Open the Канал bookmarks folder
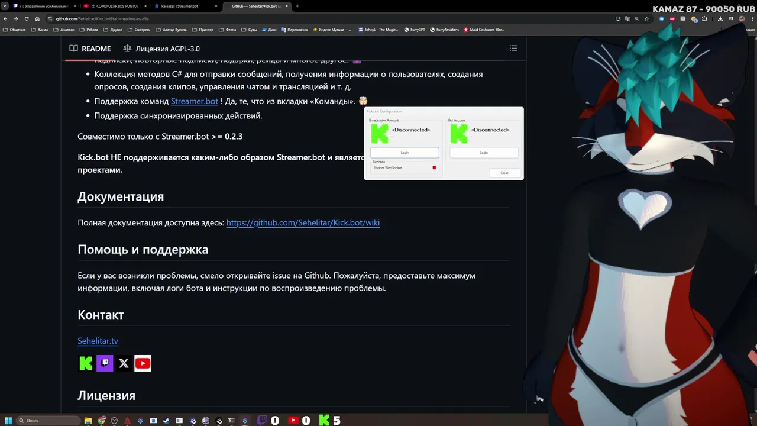 pyautogui.click(x=39, y=30)
